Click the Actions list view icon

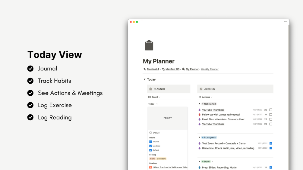pos(200,97)
